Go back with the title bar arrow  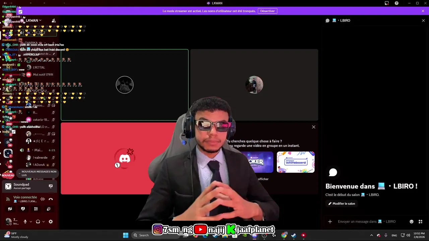(5, 3)
